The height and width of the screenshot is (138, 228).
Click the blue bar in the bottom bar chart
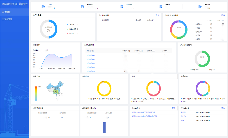point(104,127)
